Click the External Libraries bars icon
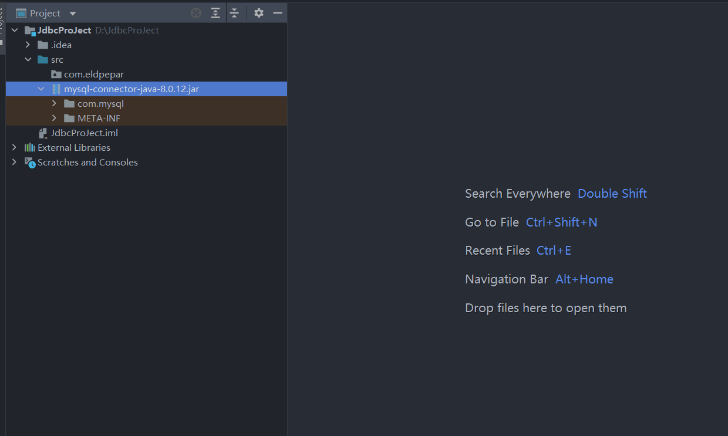 (x=29, y=147)
